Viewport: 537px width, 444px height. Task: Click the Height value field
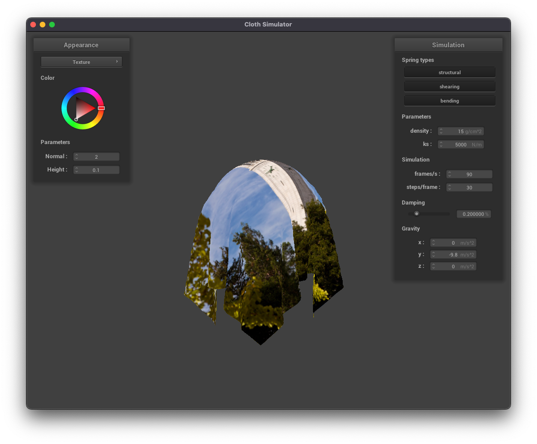coord(96,170)
